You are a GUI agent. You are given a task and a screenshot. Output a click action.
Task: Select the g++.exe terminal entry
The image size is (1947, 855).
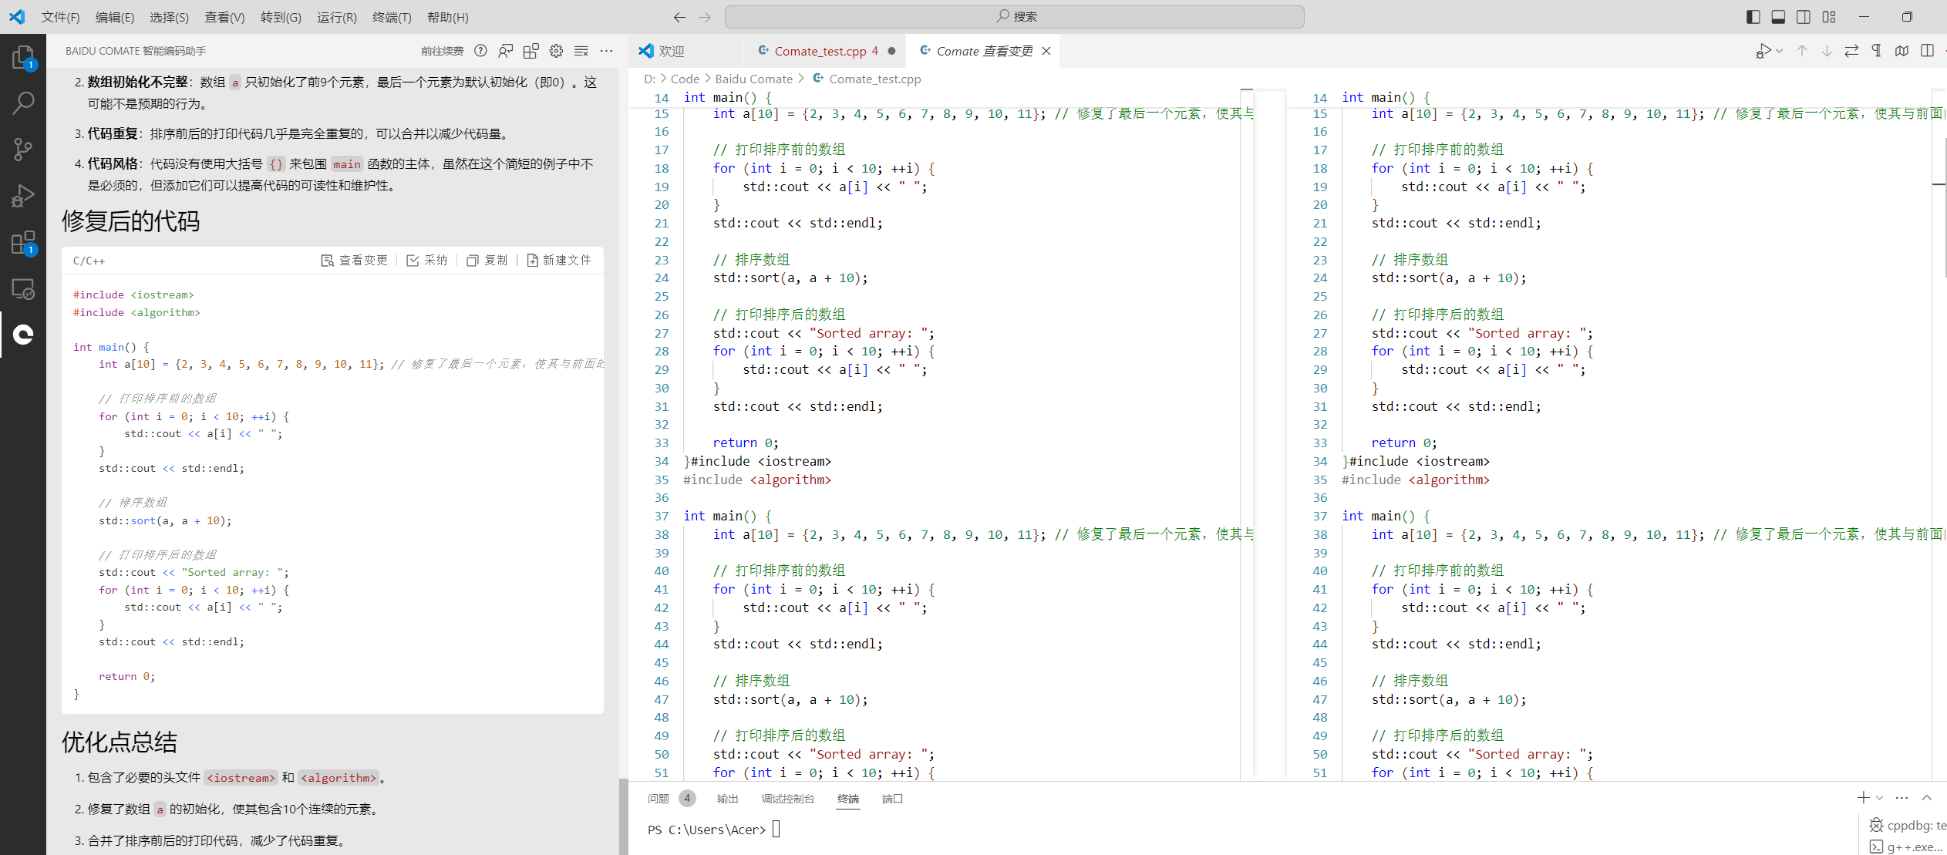point(1908,847)
